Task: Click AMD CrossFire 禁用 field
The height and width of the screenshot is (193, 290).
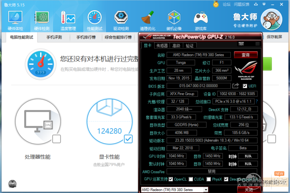Action: [x=212, y=171]
